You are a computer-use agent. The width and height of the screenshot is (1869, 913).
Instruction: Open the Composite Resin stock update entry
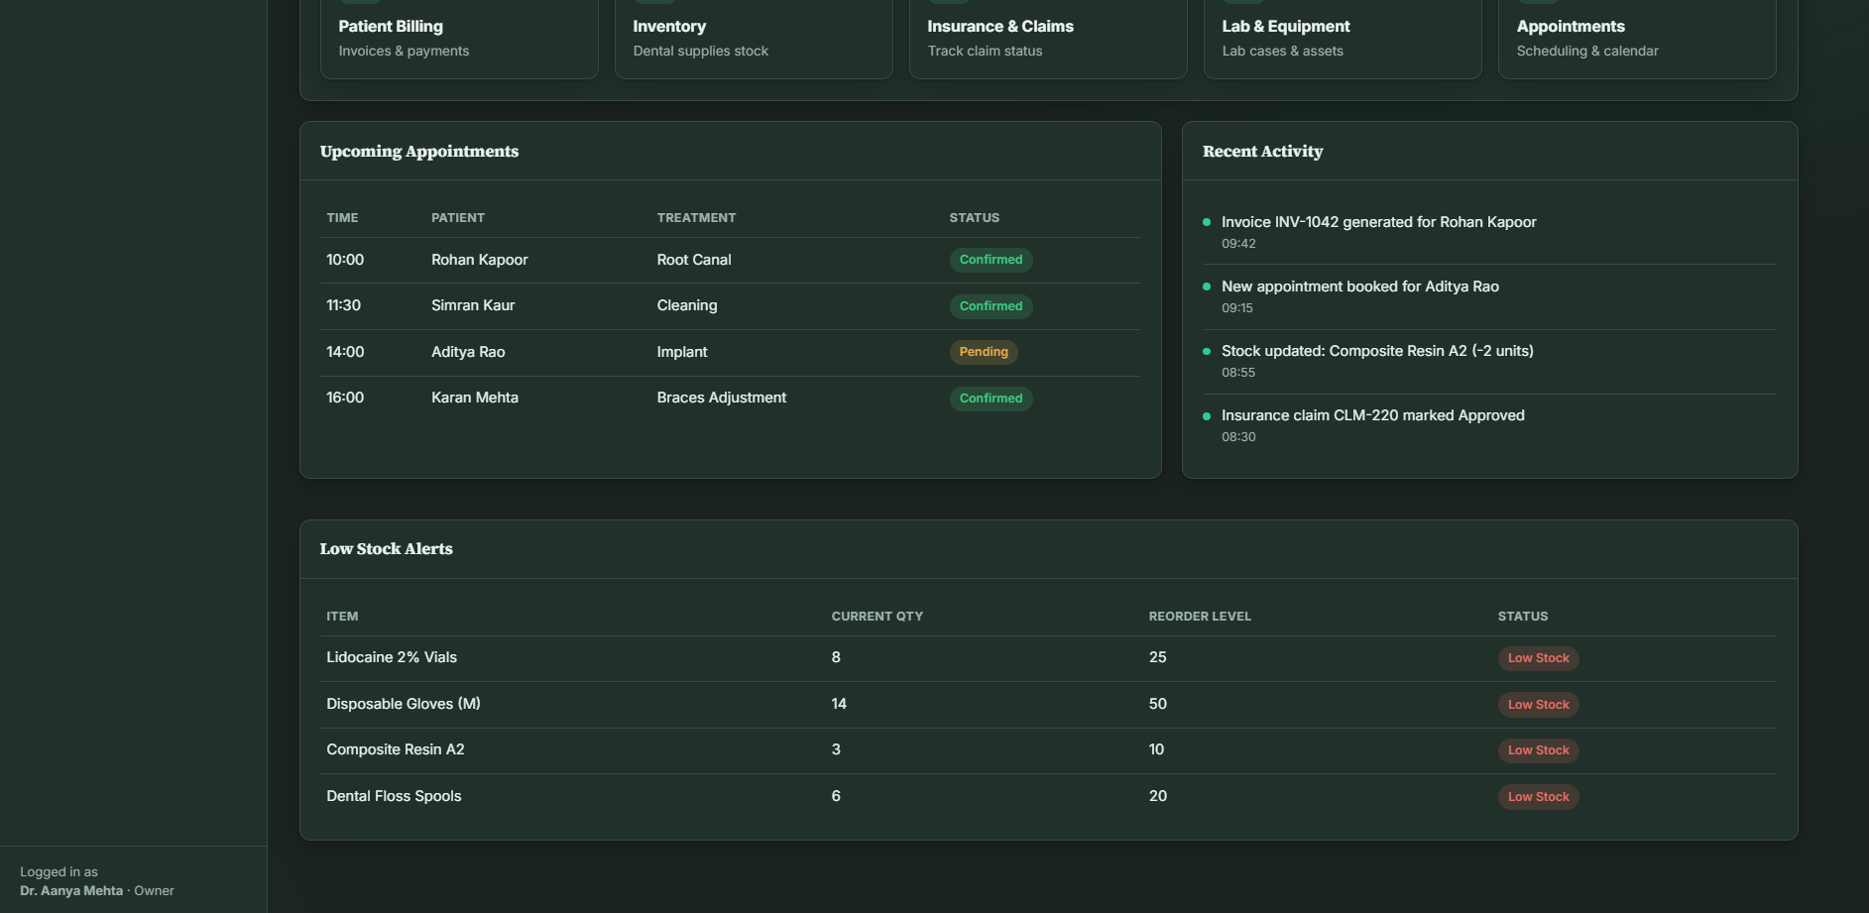(1489, 361)
